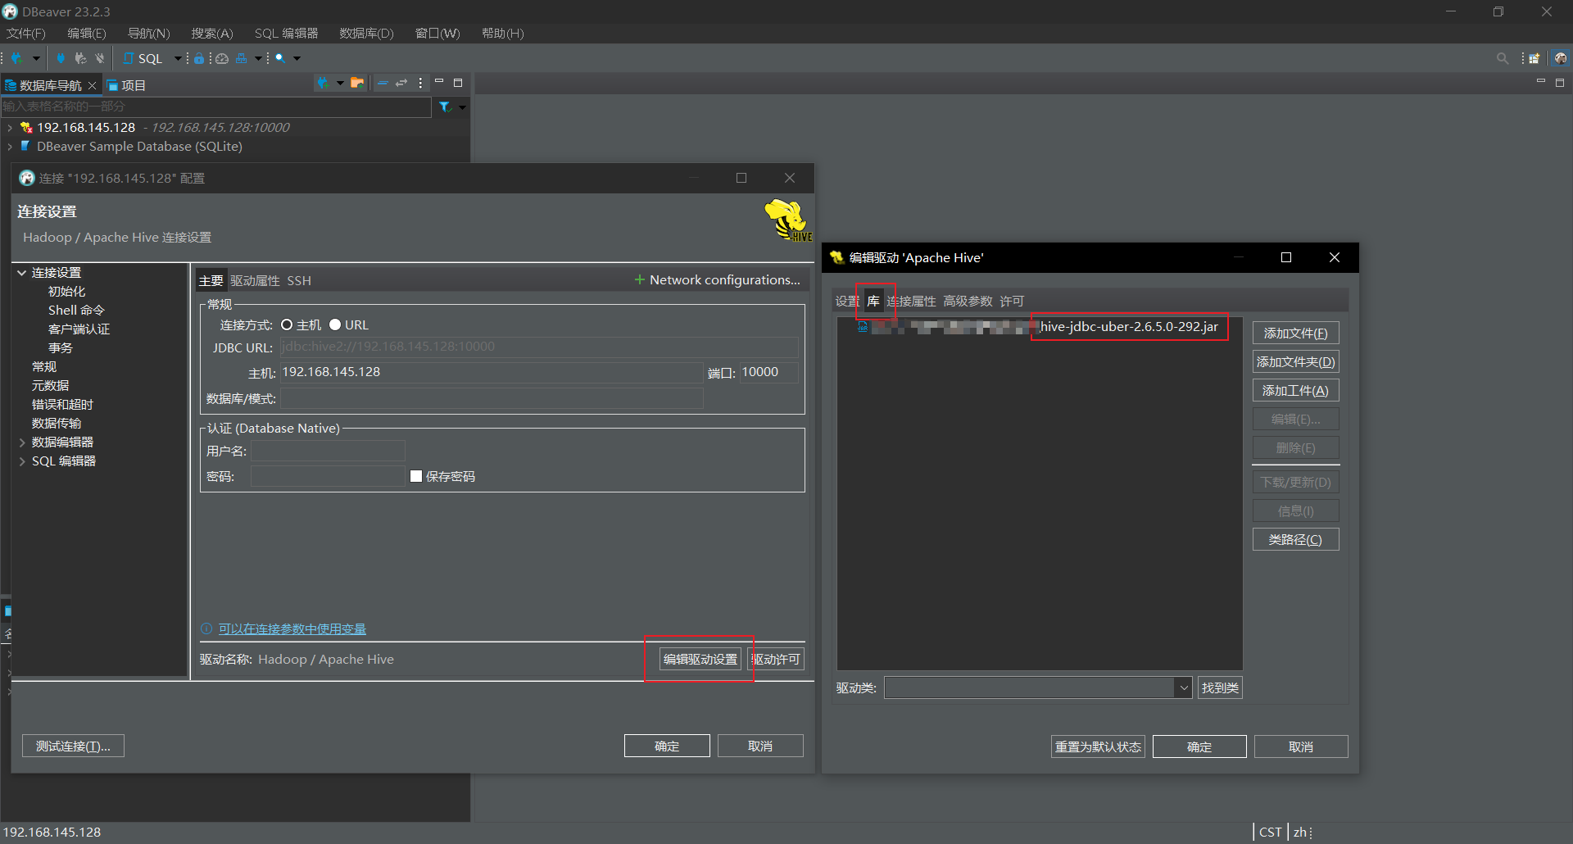The image size is (1573, 844).
Task: Click the Disconnect plug icon
Action: 100,58
